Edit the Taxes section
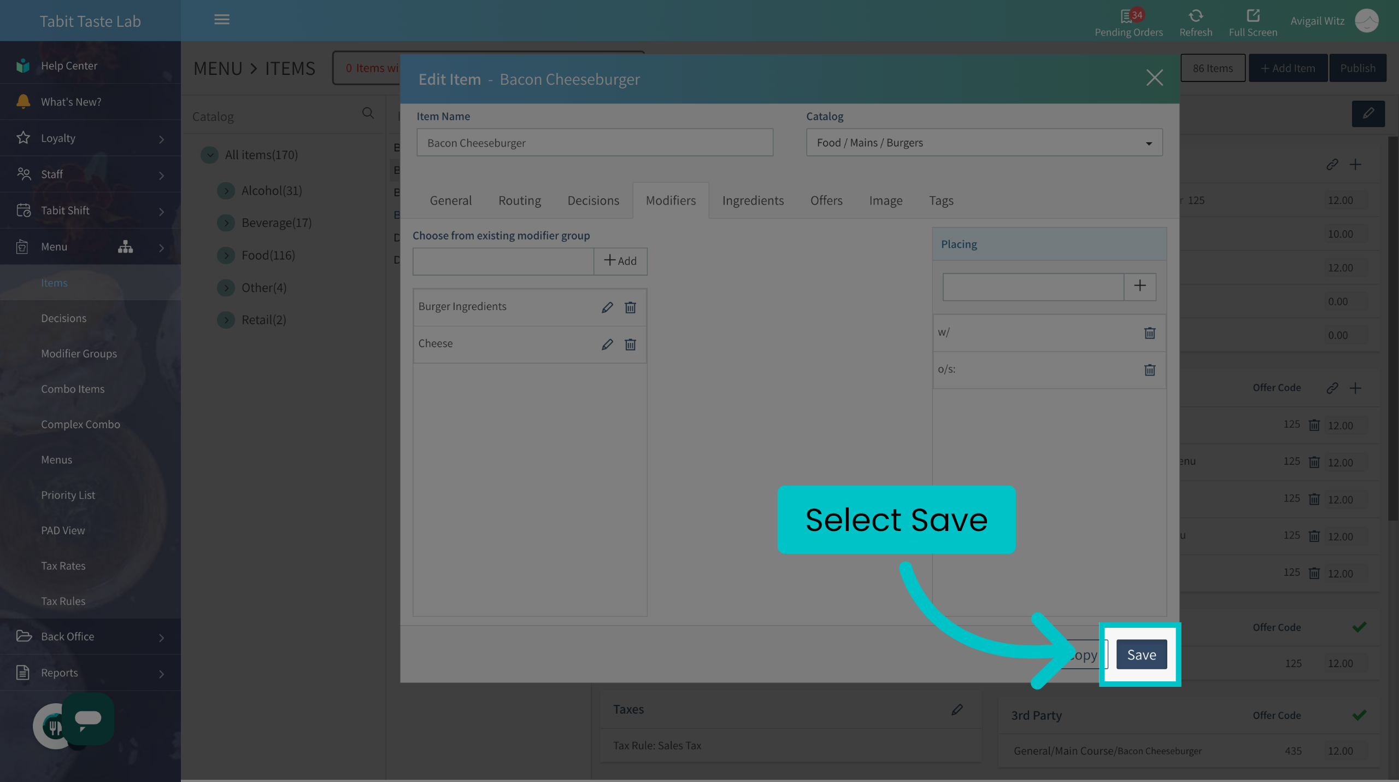Image resolution: width=1399 pixels, height=782 pixels. (957, 710)
